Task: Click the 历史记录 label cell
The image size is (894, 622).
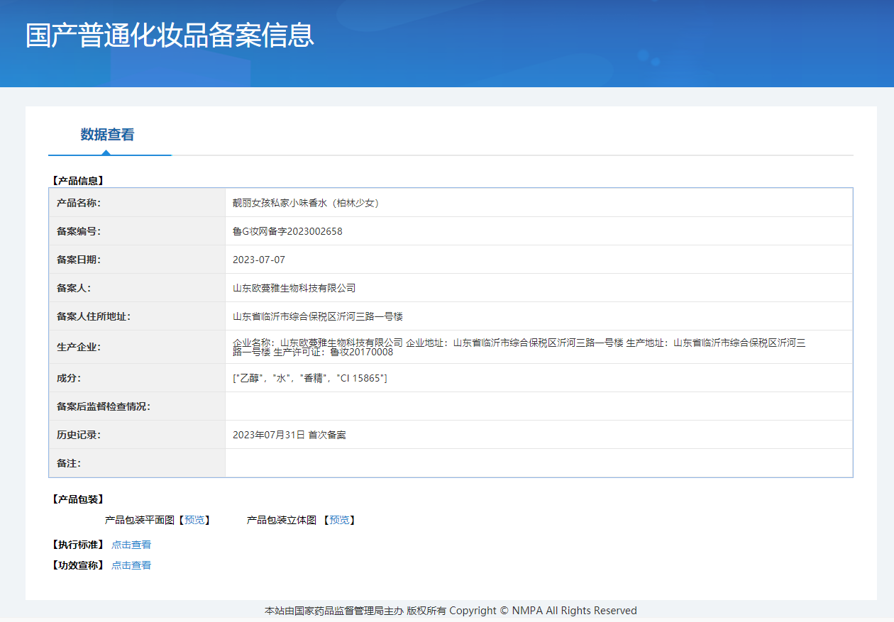Action: tap(137, 435)
